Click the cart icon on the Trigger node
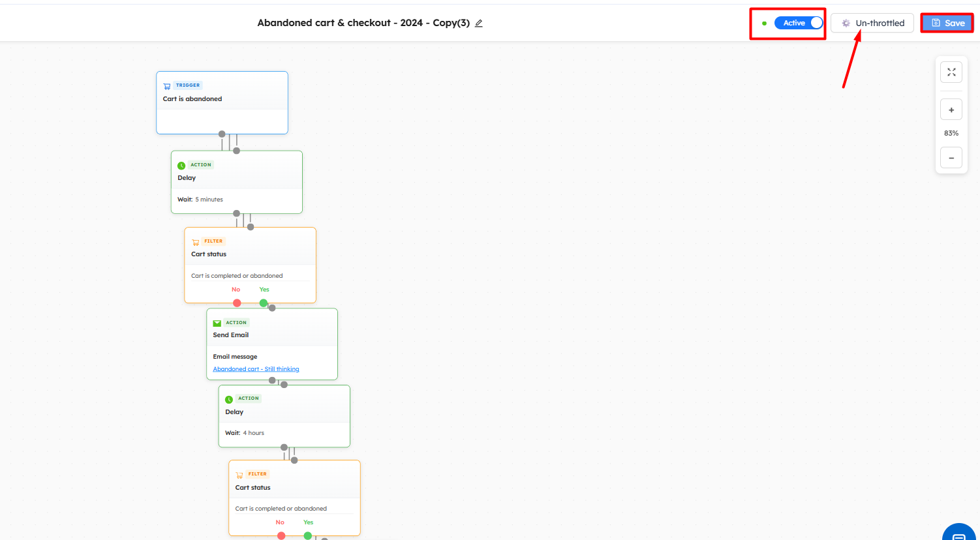This screenshot has height=540, width=980. point(167,86)
